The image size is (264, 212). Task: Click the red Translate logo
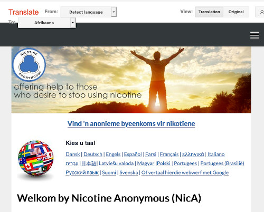[23, 12]
